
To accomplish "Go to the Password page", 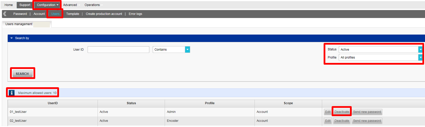I will tap(20, 14).
